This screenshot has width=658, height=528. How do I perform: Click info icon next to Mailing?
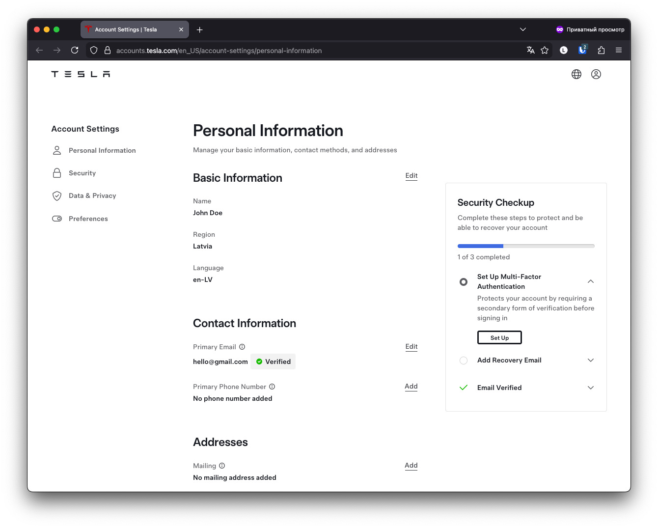[x=222, y=466]
